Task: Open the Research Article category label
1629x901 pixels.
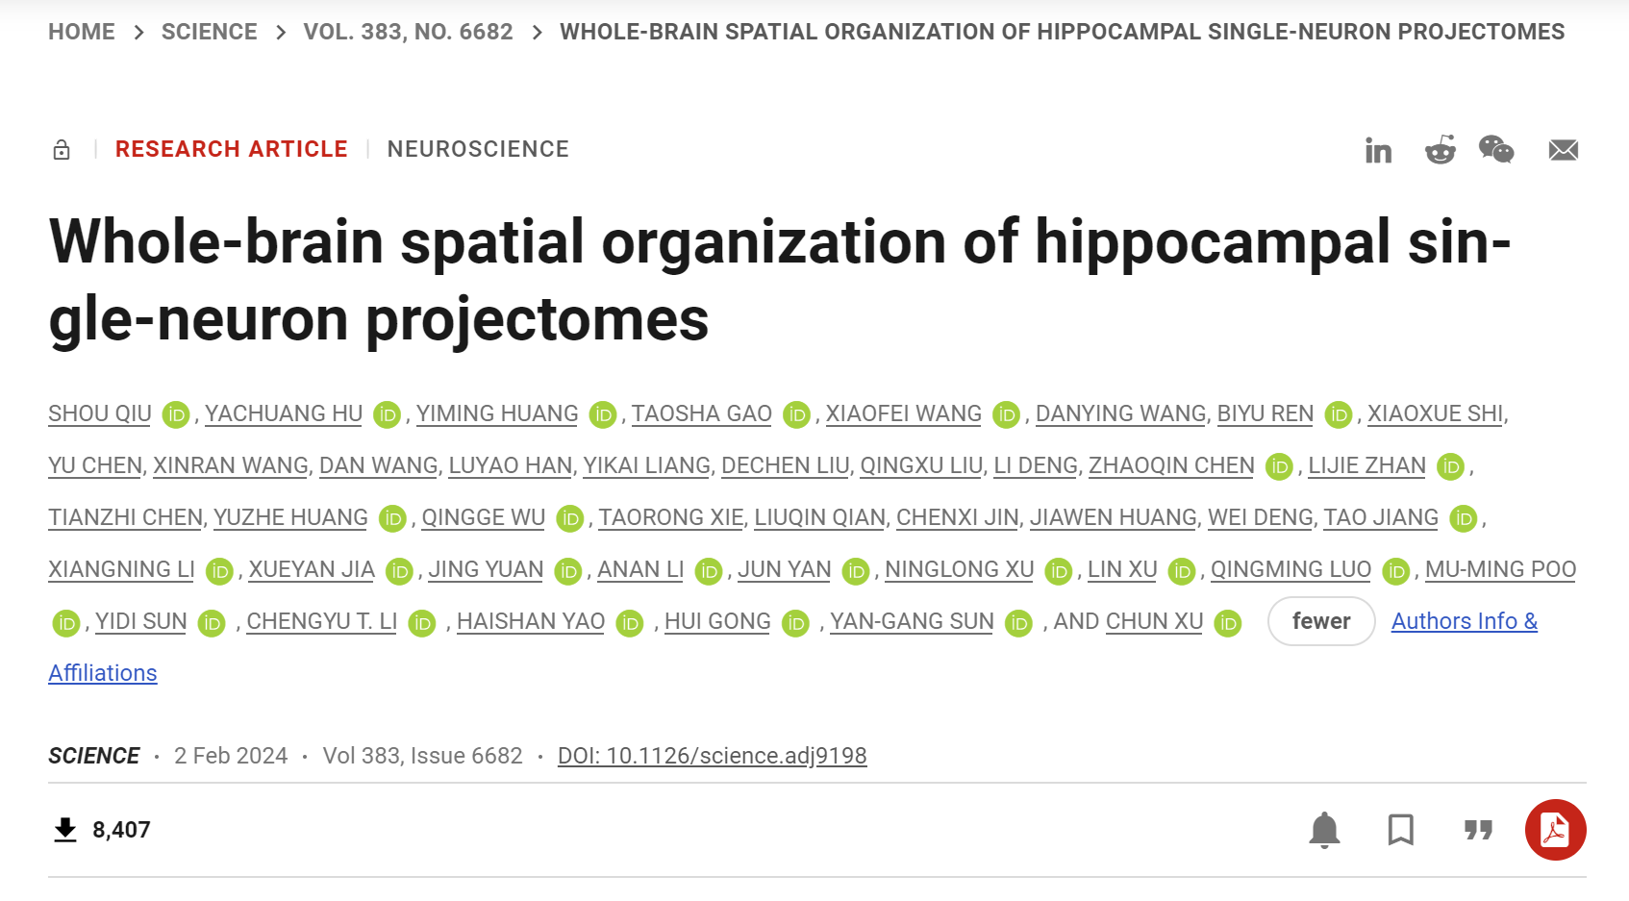Action: pyautogui.click(x=232, y=149)
